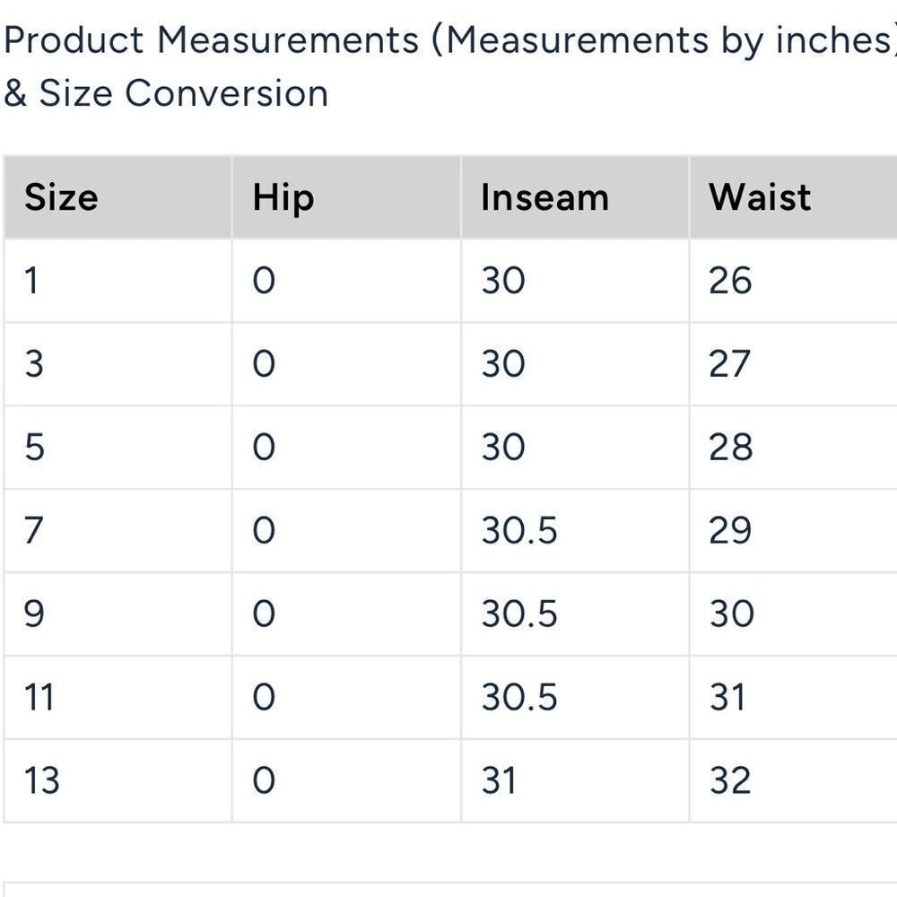Select the size 13 row cell
Image resolution: width=897 pixels, height=897 pixels.
[118, 781]
